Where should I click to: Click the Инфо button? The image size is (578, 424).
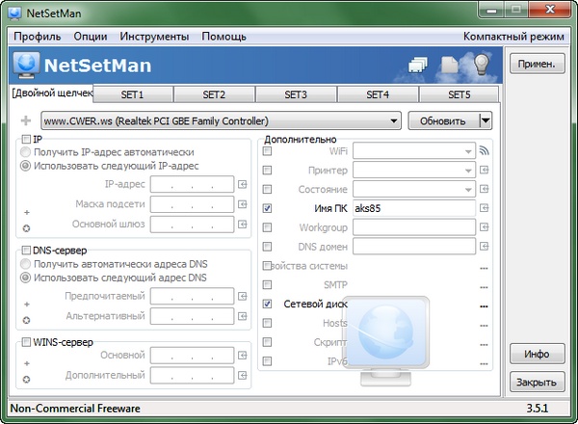coord(536,354)
